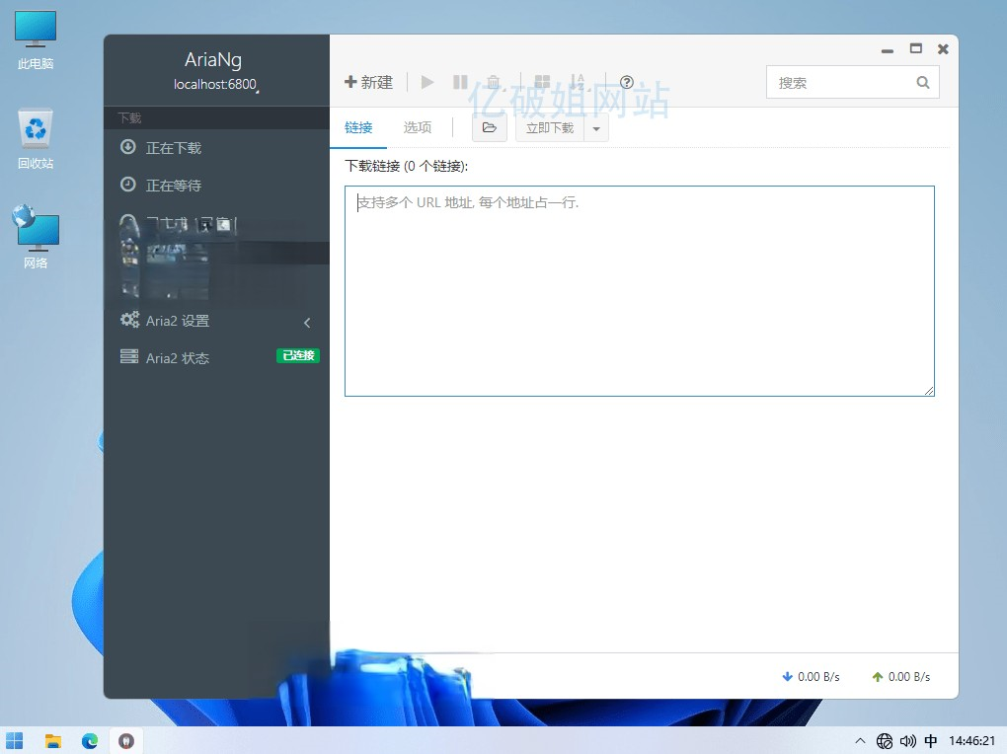Click inside the download URL text area
The width and height of the screenshot is (1007, 754).
640,291
